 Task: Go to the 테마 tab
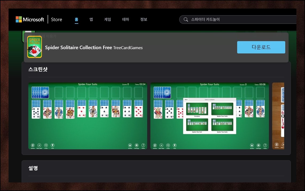tap(126, 20)
